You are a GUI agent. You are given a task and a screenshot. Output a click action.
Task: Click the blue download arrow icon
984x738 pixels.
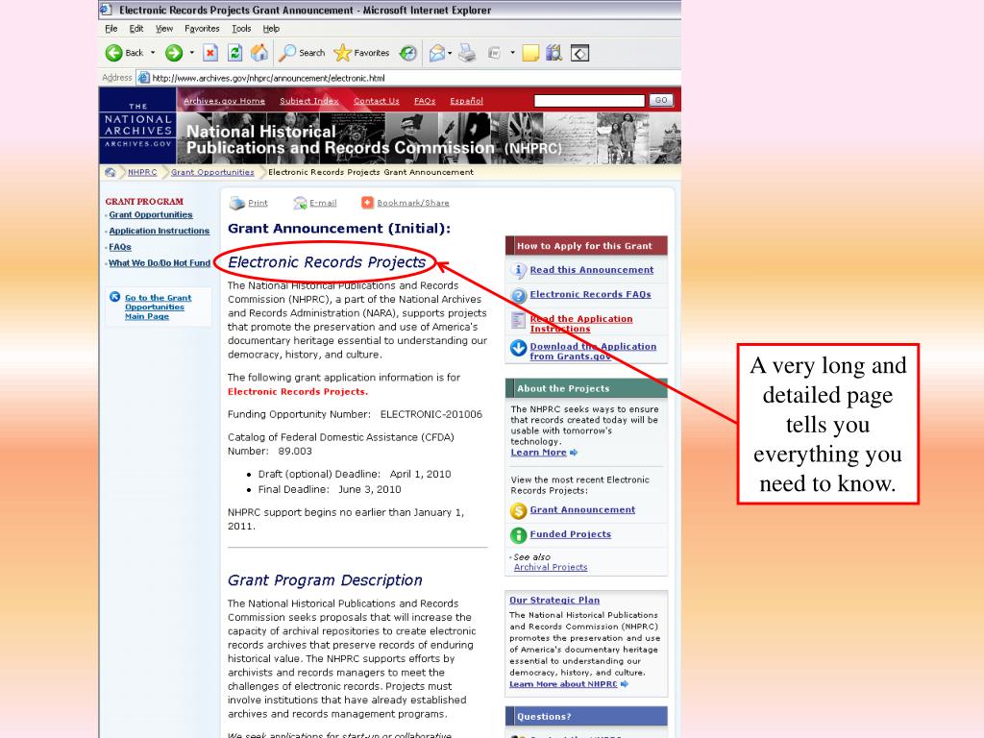518,348
